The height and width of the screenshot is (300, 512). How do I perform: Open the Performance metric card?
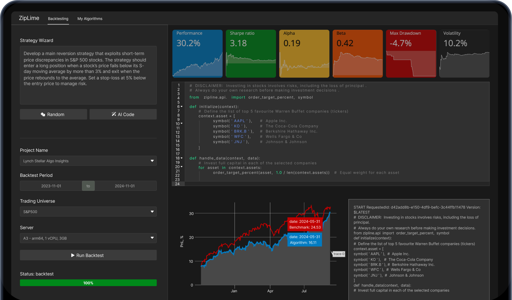pos(197,54)
